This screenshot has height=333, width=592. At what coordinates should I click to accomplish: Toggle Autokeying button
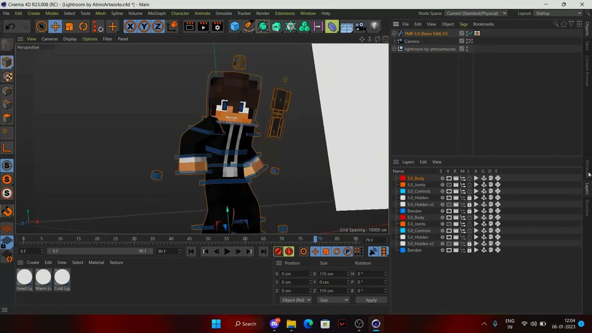click(289, 251)
